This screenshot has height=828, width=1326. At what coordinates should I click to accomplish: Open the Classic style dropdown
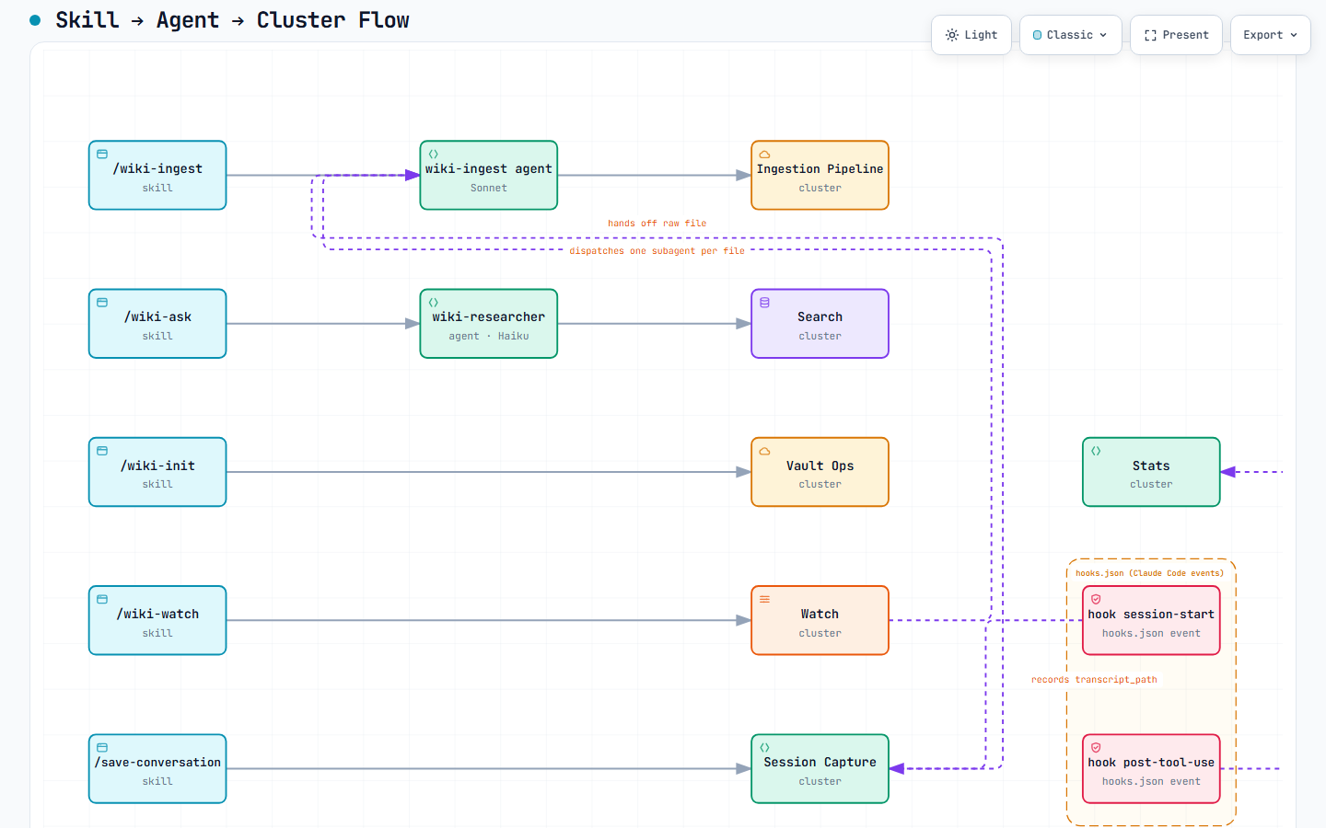(1070, 35)
